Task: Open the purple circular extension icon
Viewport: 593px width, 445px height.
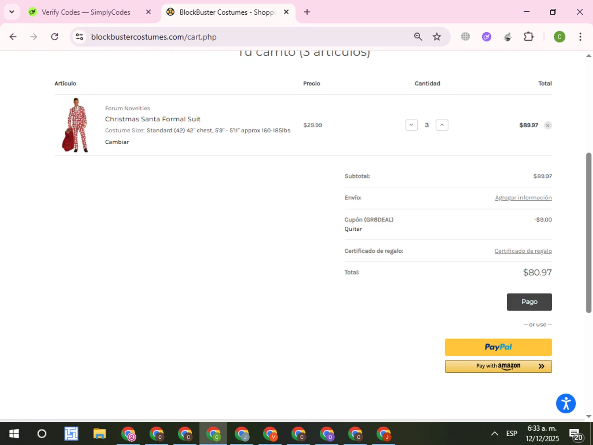Action: 486,37
